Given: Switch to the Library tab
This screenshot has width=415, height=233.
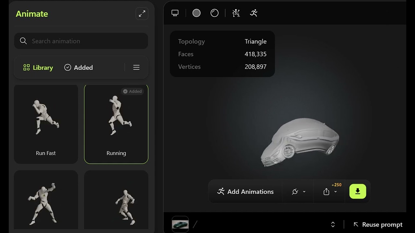Looking at the screenshot, I should [x=38, y=68].
